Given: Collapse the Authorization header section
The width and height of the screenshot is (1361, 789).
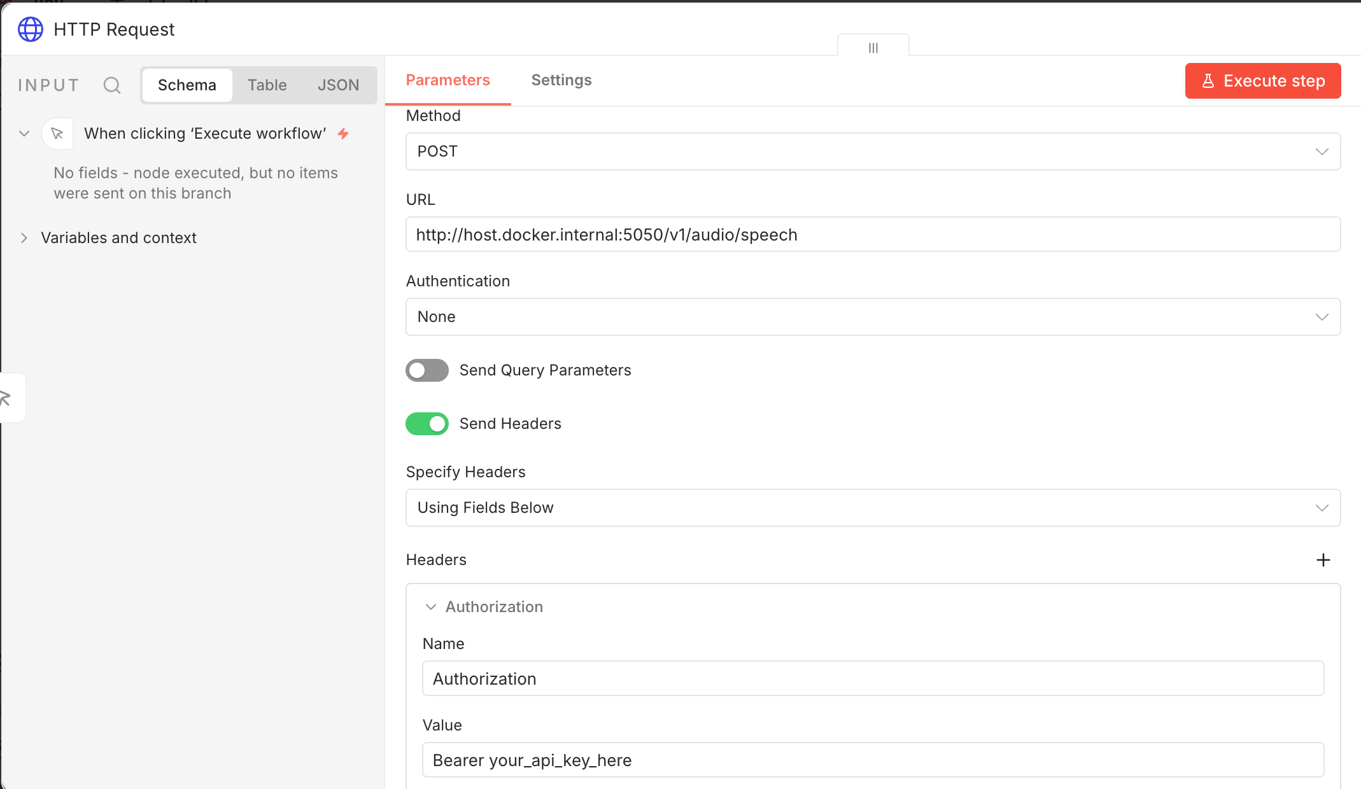Looking at the screenshot, I should (x=431, y=607).
